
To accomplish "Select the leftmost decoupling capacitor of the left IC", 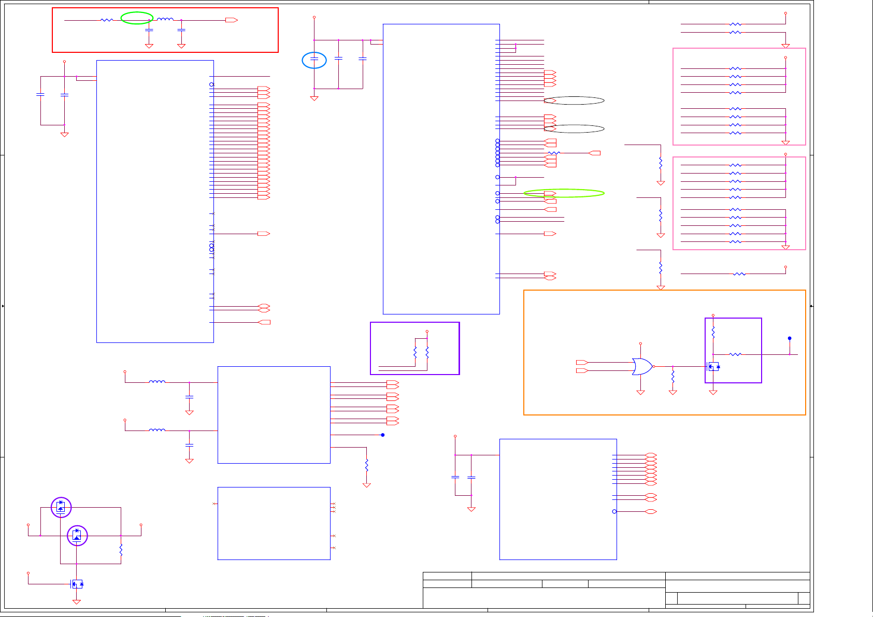I will point(40,94).
